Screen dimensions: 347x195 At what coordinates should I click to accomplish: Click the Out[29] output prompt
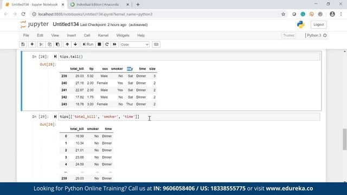[48, 125]
